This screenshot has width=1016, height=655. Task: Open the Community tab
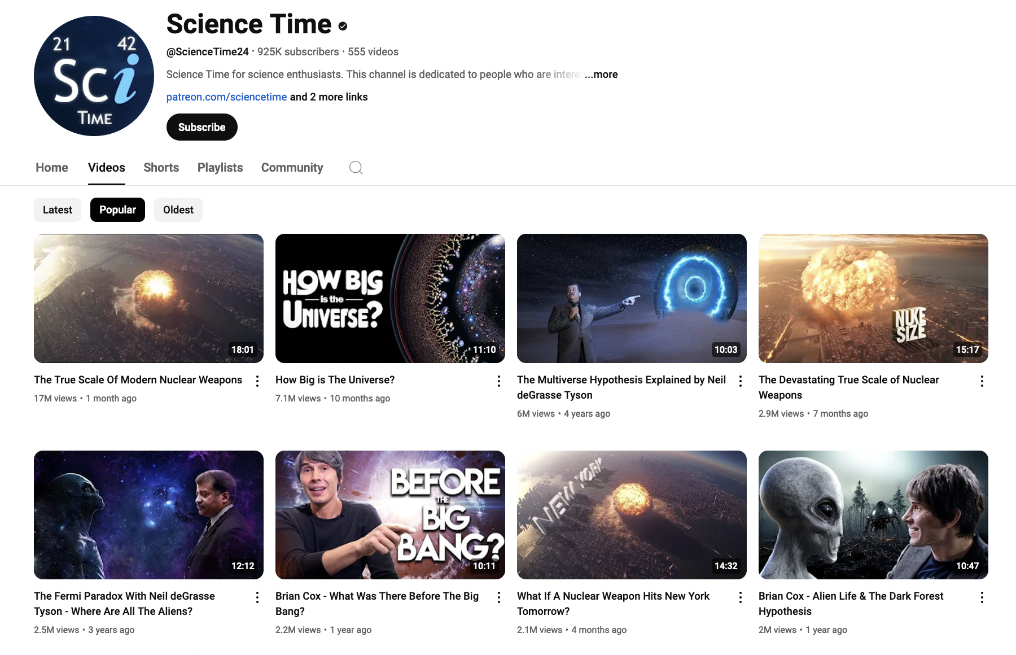tap(292, 168)
